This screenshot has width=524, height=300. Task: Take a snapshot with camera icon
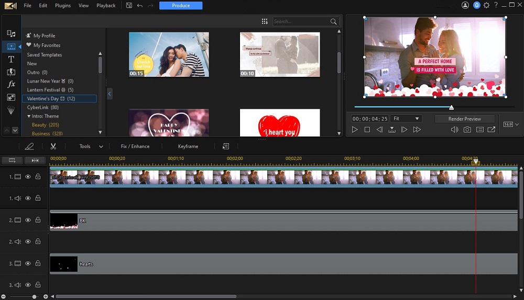[x=467, y=130]
